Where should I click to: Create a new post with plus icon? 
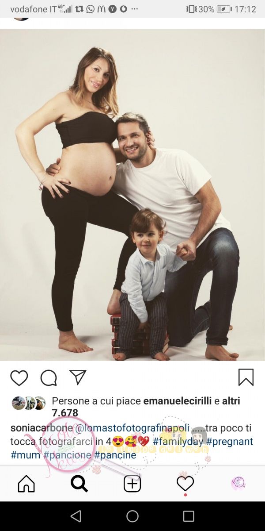132,484
